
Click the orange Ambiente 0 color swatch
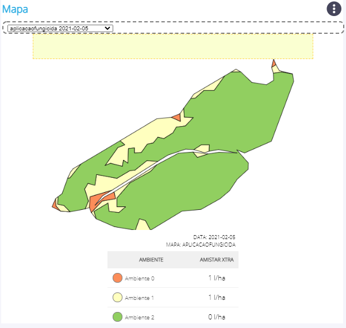pos(117,278)
